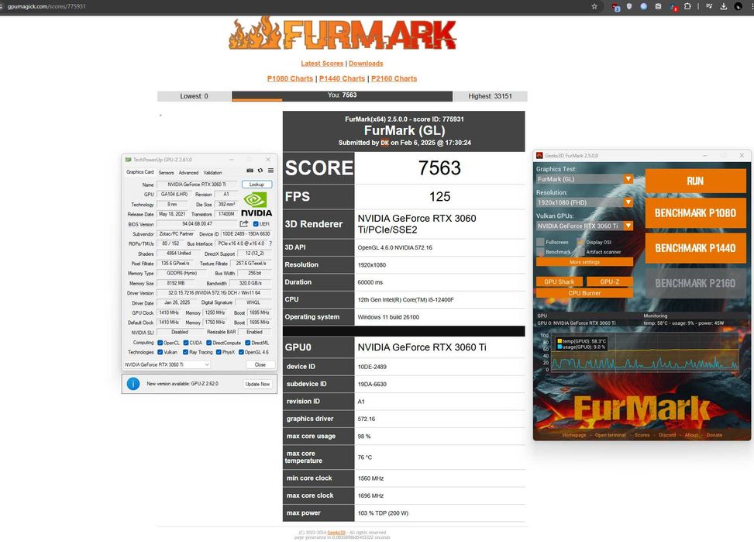Select the Graphics Card tab in GPU-Z
Viewport: 754px width, 542px height.
click(140, 172)
